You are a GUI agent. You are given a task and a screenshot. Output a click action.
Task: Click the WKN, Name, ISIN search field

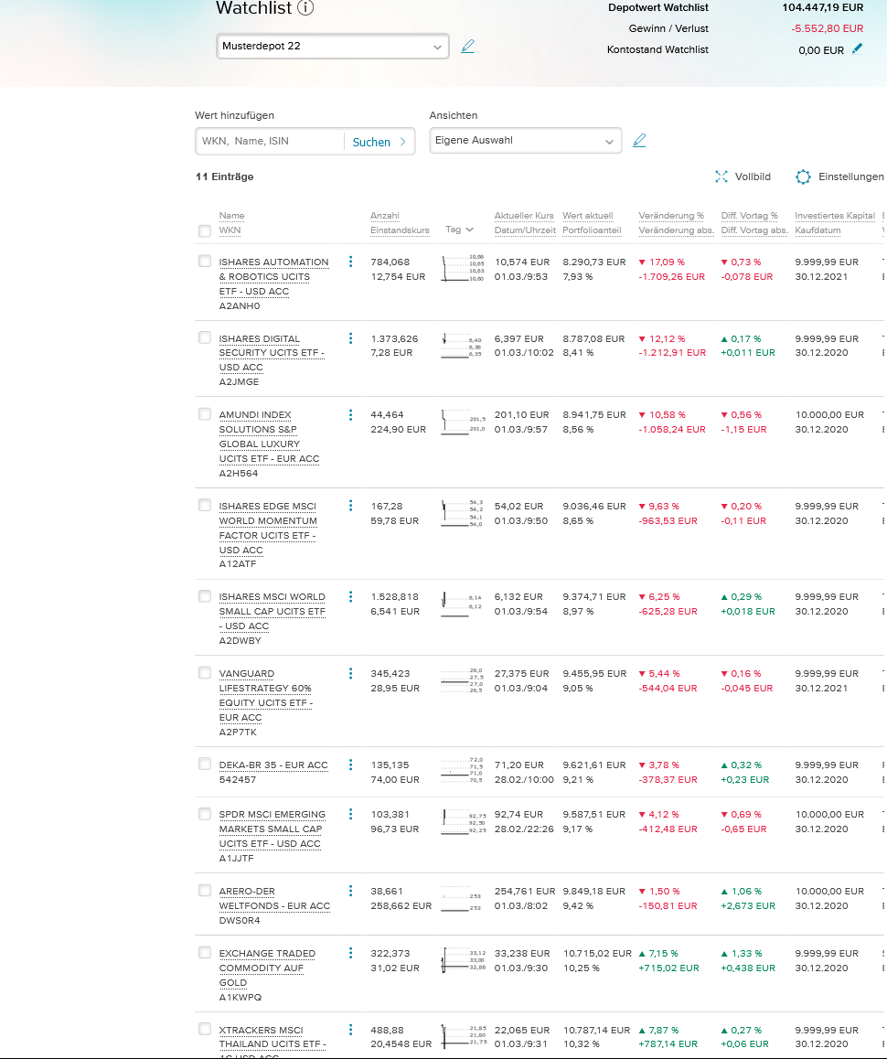coord(270,142)
